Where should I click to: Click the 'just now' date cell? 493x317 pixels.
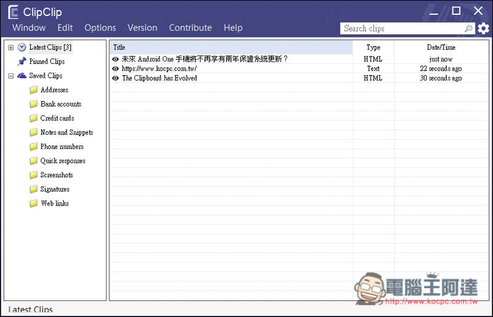(441, 59)
